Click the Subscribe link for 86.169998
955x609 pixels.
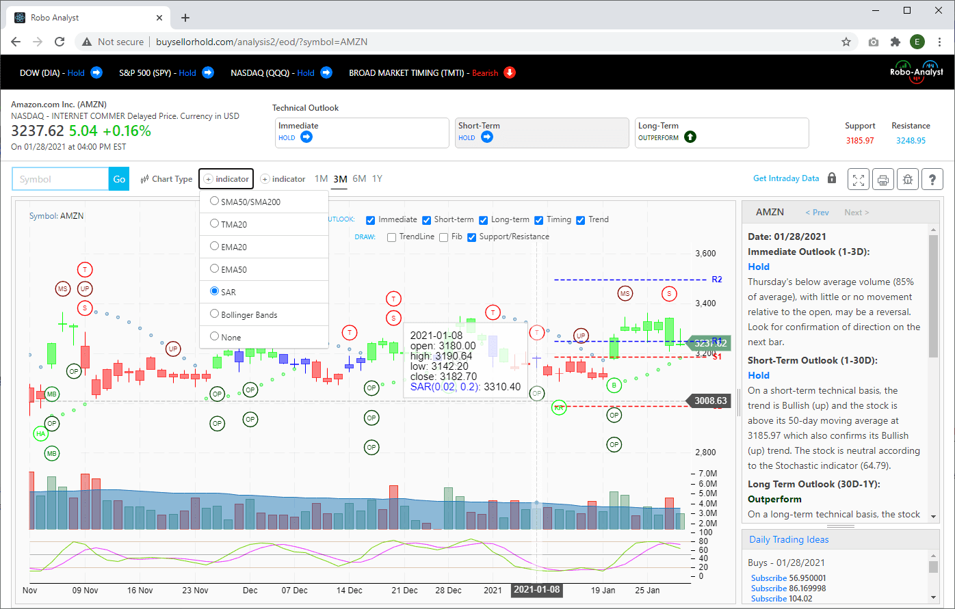[769, 588]
